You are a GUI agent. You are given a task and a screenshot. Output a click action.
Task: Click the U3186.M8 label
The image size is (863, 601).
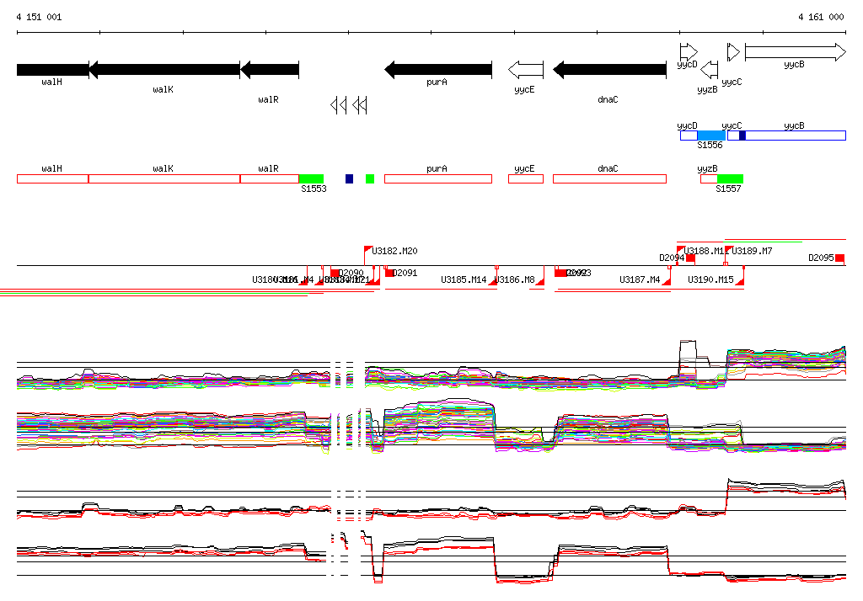point(515,280)
